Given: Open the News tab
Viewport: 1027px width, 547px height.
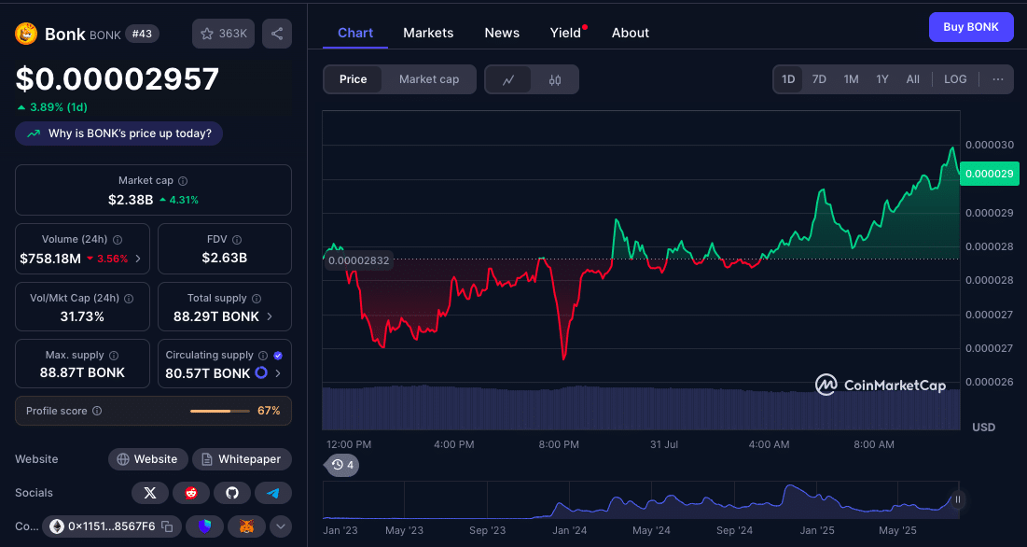Looking at the screenshot, I should tap(502, 33).
